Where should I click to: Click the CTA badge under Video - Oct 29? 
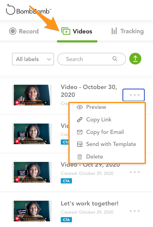(x=66, y=181)
